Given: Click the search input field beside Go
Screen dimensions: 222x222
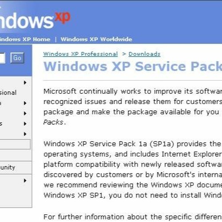Looking at the screenshot, I should (x=3, y=58).
